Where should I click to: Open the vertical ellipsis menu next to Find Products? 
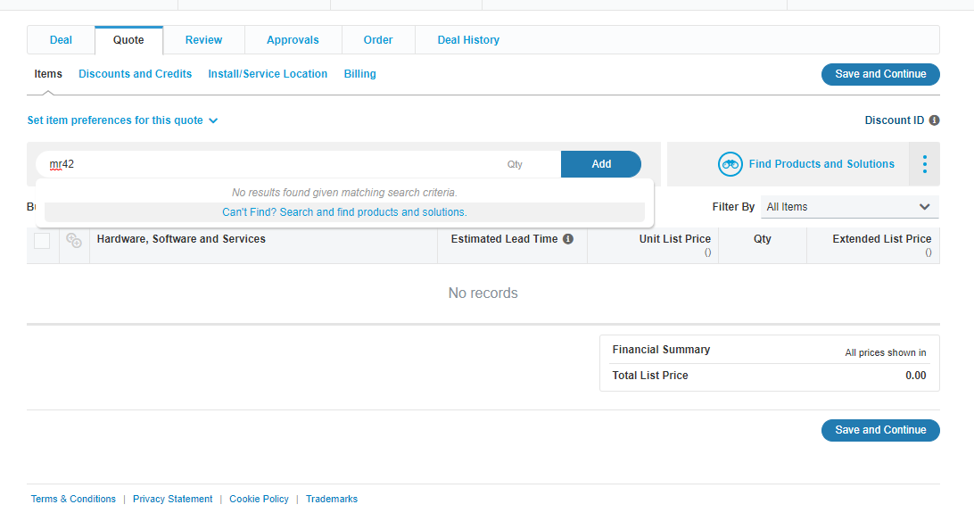pos(925,164)
